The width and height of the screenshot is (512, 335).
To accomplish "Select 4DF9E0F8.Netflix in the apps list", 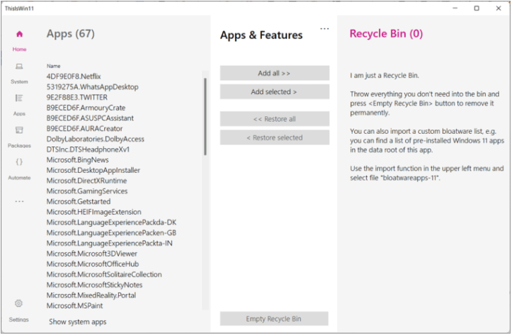I will pos(74,76).
